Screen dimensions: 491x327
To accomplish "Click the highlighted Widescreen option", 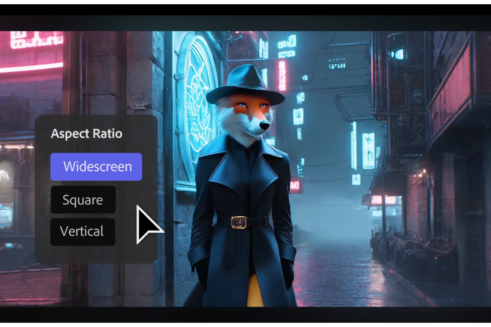I will click(96, 167).
